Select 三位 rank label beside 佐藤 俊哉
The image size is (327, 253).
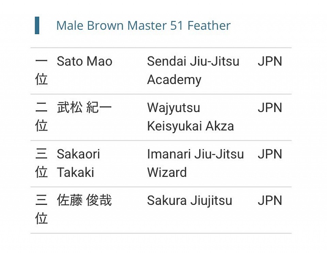pyautogui.click(x=41, y=209)
